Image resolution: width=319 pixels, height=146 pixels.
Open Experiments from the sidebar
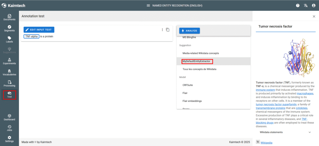[9, 61]
